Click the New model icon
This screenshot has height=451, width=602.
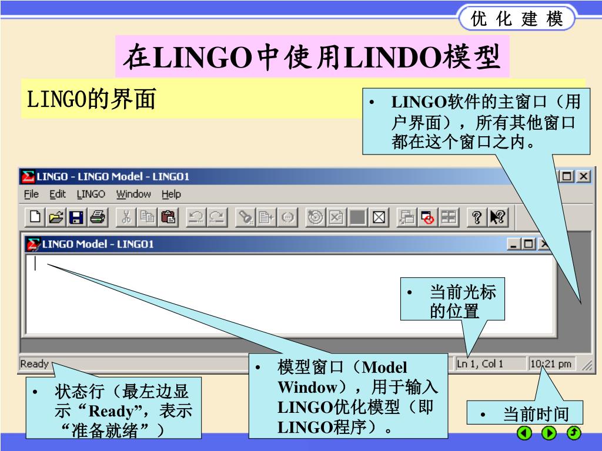click(x=35, y=217)
